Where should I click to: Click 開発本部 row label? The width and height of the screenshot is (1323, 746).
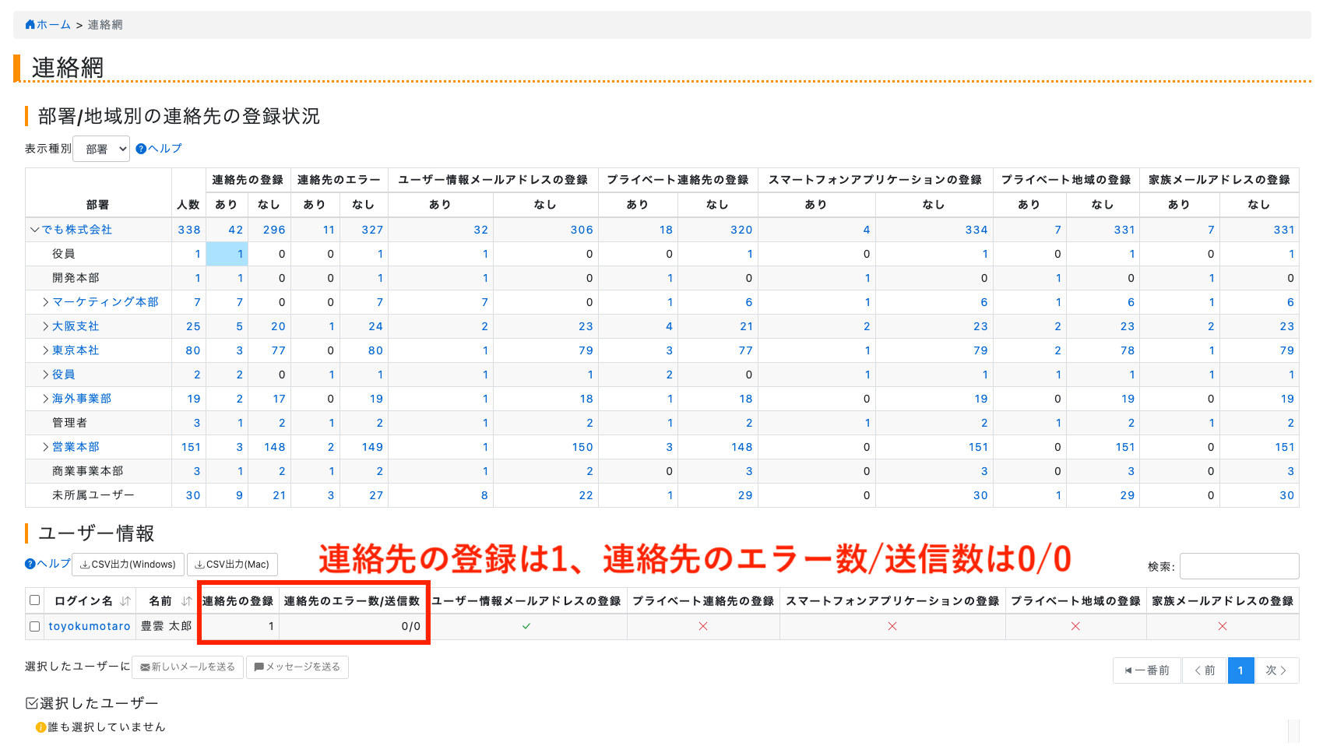[x=76, y=278]
